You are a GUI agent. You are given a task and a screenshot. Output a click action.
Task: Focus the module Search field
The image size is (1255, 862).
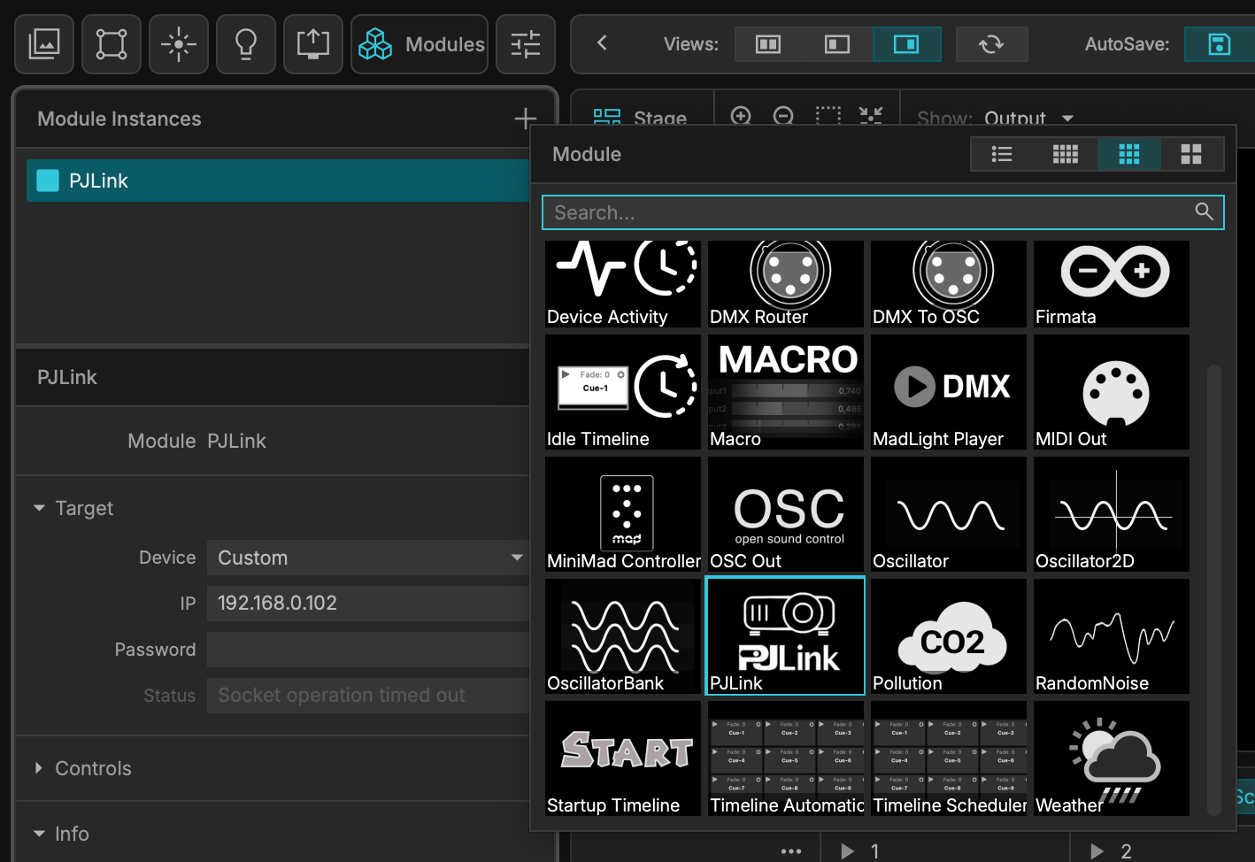pos(882,212)
